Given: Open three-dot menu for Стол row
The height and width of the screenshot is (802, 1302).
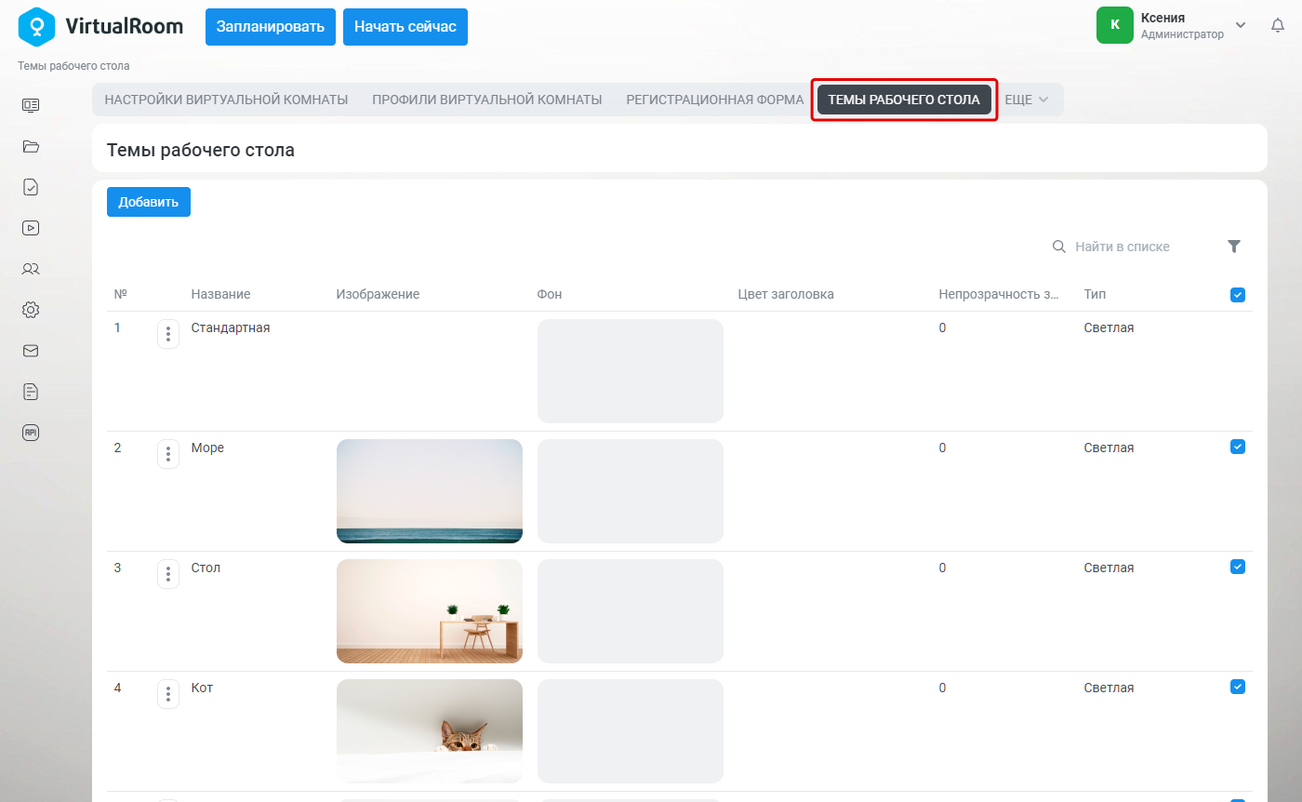Looking at the screenshot, I should point(168,574).
